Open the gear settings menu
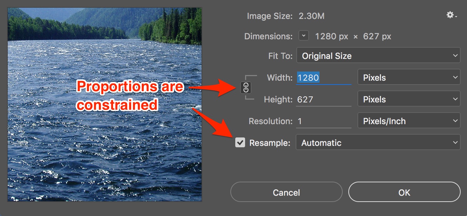This screenshot has height=216, width=467. (x=451, y=15)
